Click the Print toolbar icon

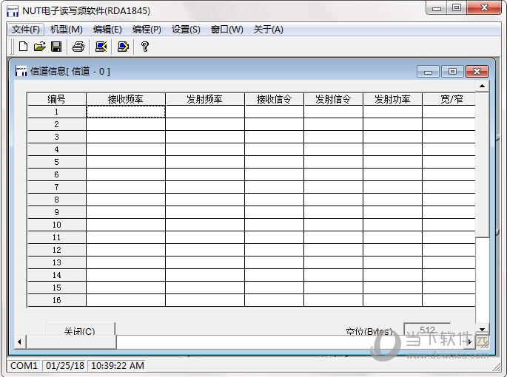click(78, 47)
